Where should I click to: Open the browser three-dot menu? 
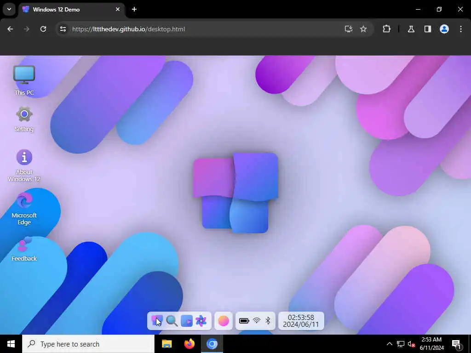pos(461,29)
